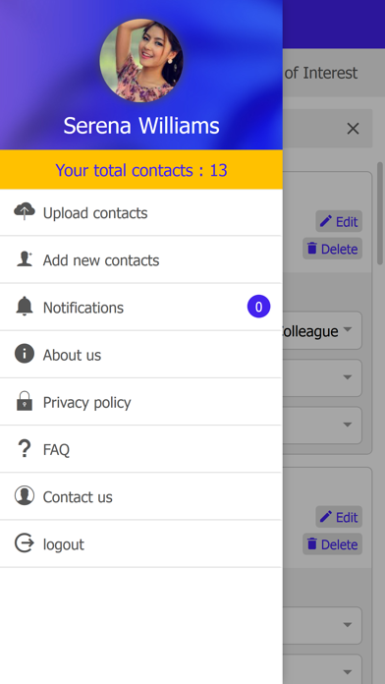Open the Colleague dropdown
385x684 pixels.
click(323, 330)
